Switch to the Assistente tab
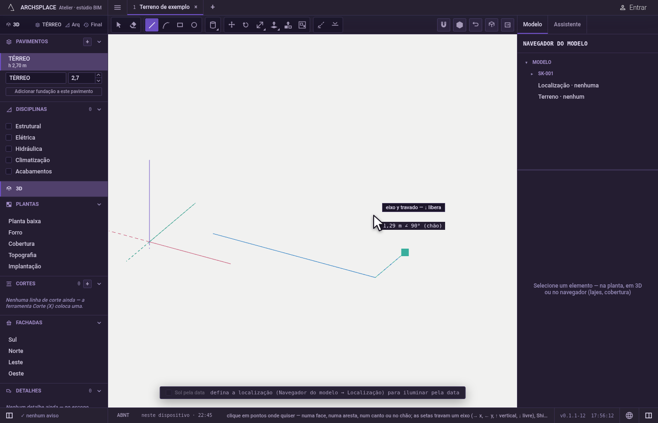The height and width of the screenshot is (423, 658). [567, 24]
